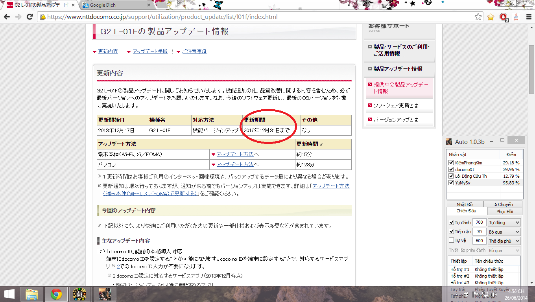Toggle the docomoXJ character checkbox

[451, 169]
